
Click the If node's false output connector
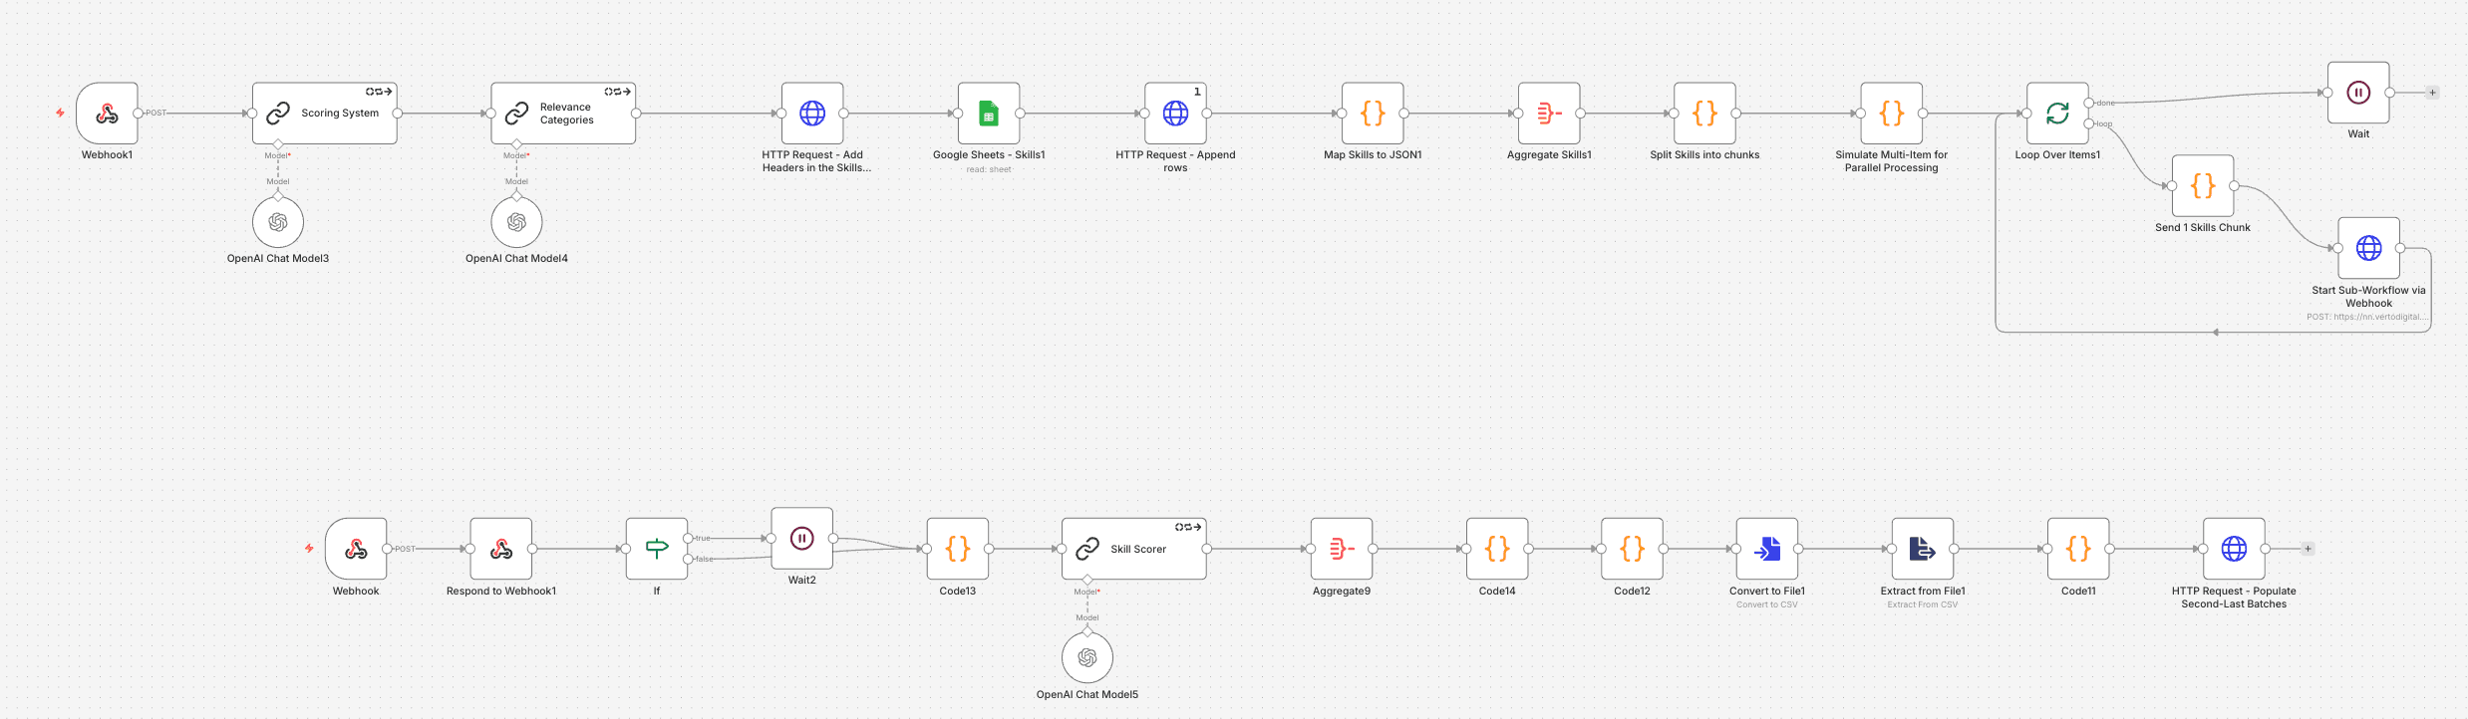coord(688,560)
